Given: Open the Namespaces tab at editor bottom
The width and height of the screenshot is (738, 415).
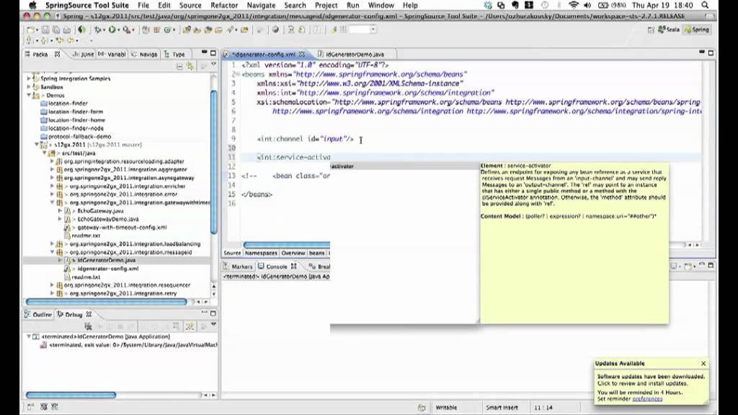Looking at the screenshot, I should click(261, 253).
